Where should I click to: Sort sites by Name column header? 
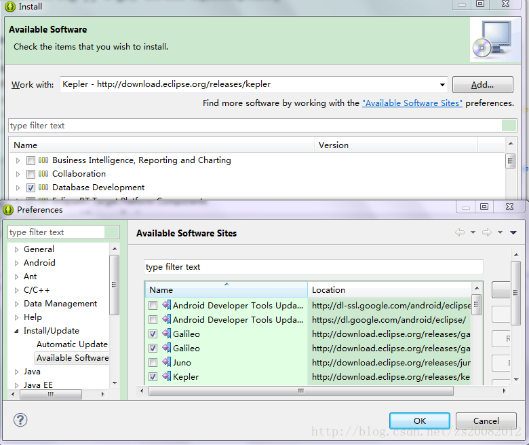[x=227, y=289]
